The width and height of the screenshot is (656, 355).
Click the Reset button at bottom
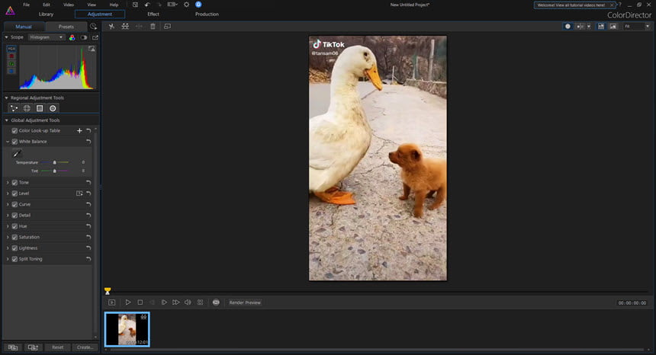pyautogui.click(x=58, y=347)
